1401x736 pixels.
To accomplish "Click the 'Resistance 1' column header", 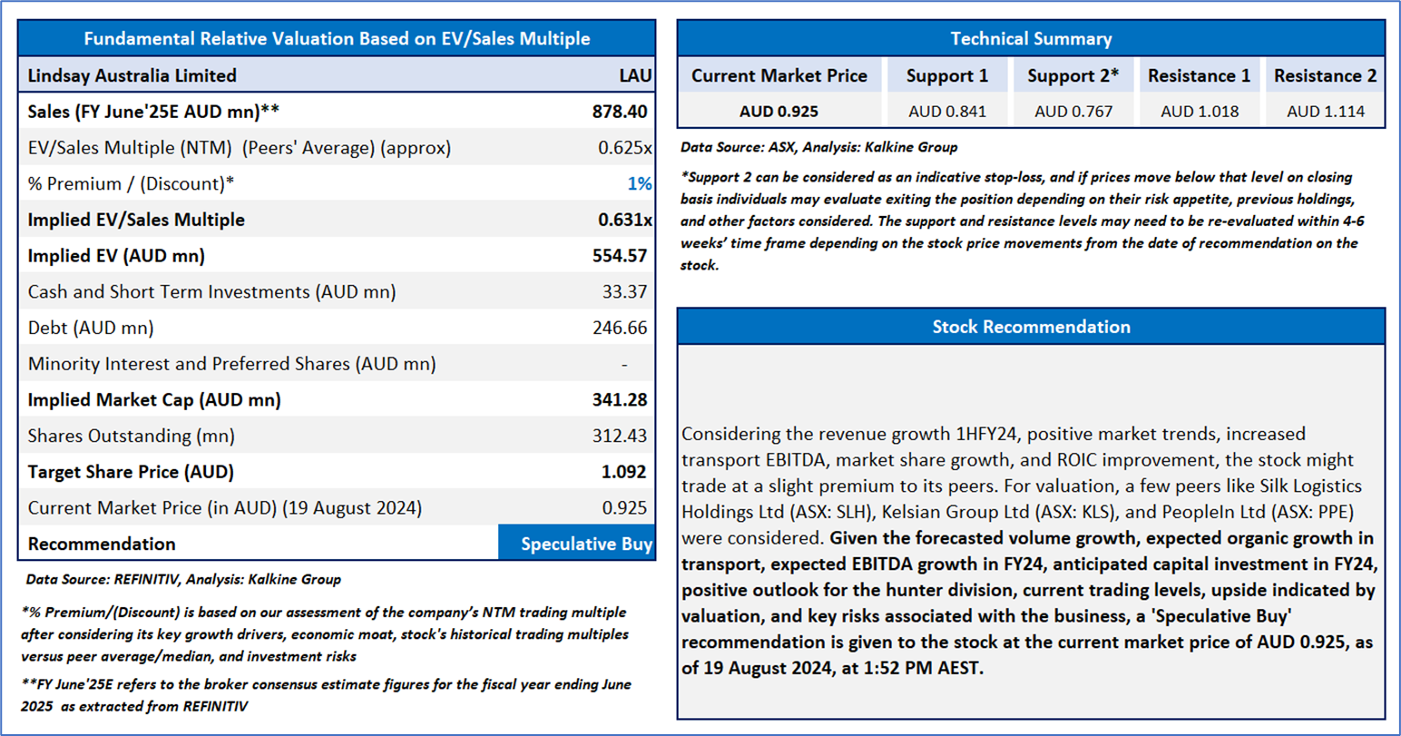I will click(1199, 76).
